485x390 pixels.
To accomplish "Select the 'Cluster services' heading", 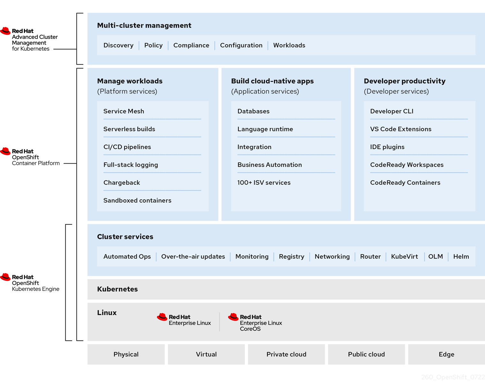I will pos(125,237).
